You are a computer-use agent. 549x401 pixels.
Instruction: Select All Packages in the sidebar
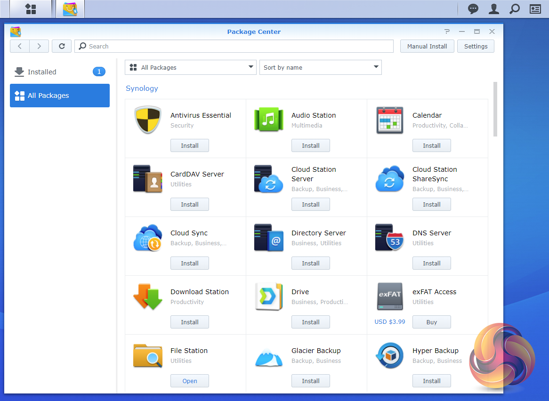(x=59, y=96)
